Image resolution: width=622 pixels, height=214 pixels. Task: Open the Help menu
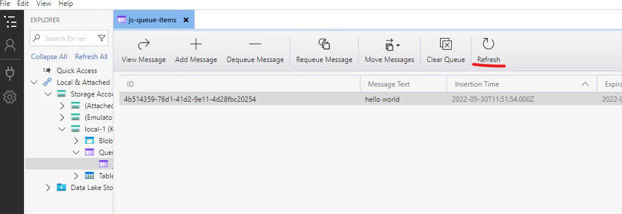point(66,4)
